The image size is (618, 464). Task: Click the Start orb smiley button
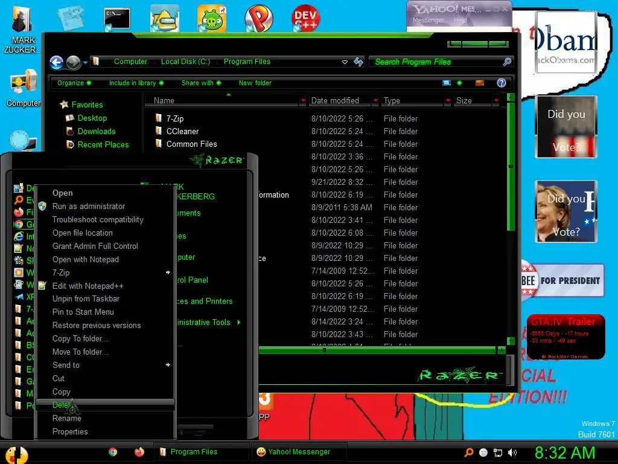[16, 454]
